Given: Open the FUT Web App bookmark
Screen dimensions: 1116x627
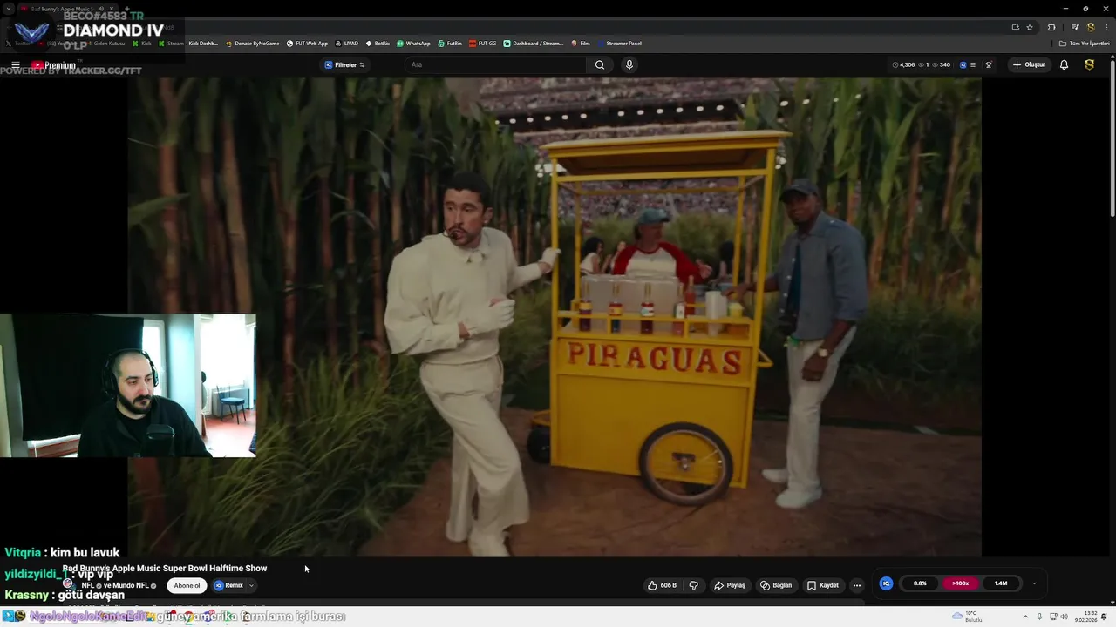Looking at the screenshot, I should pyautogui.click(x=308, y=44).
